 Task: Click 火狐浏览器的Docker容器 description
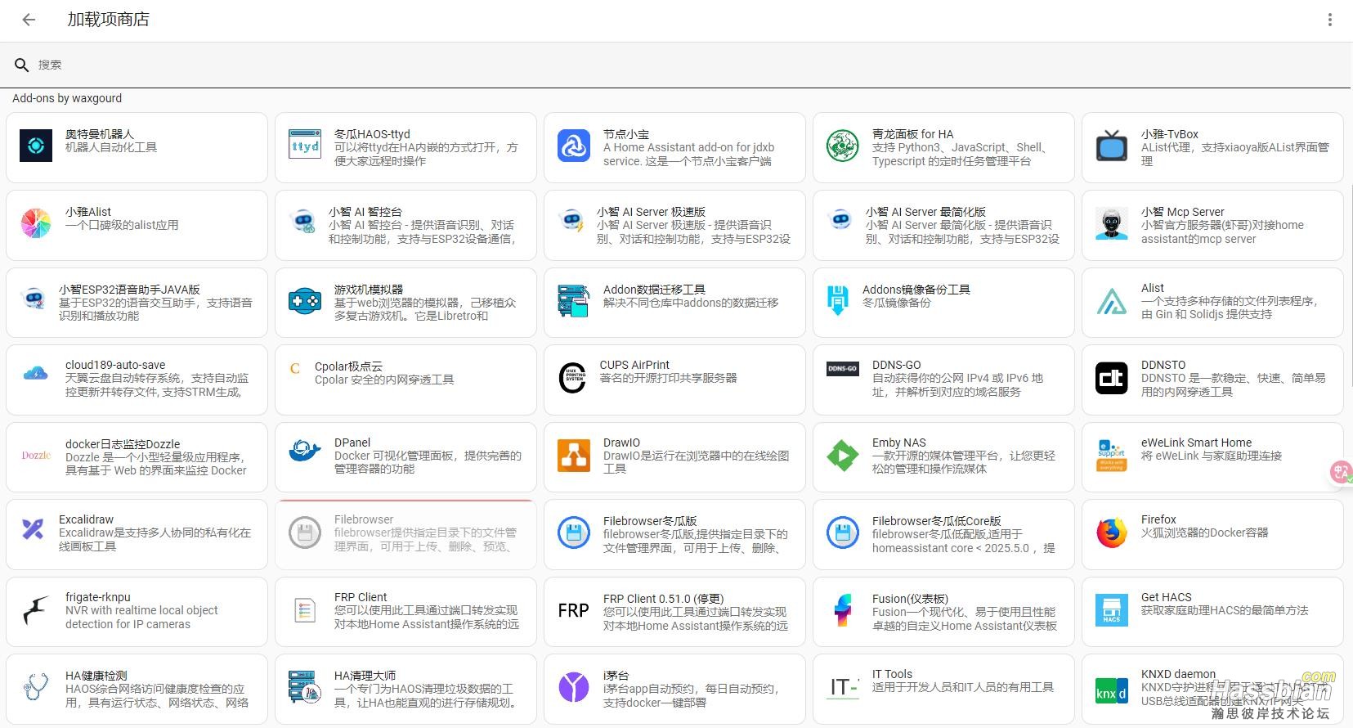1205,533
